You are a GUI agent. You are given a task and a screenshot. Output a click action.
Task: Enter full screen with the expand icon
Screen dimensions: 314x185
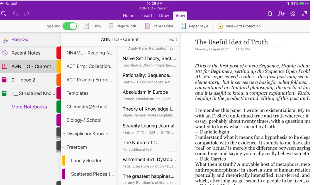[304, 13]
